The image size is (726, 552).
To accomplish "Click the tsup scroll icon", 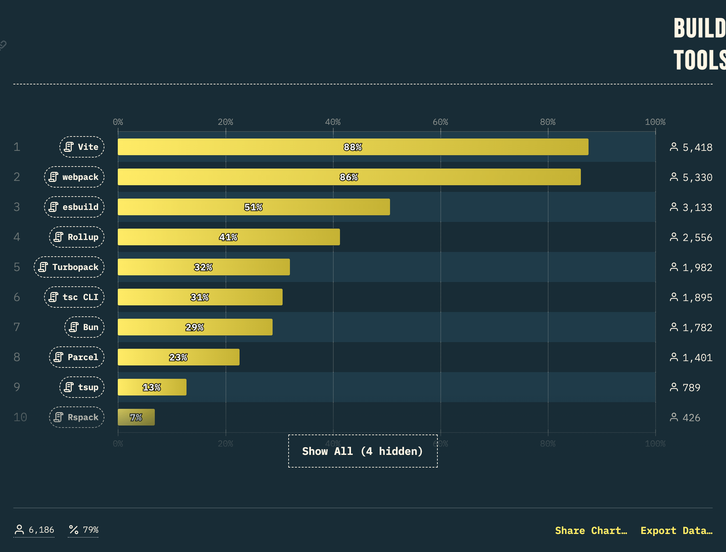I will click(69, 387).
